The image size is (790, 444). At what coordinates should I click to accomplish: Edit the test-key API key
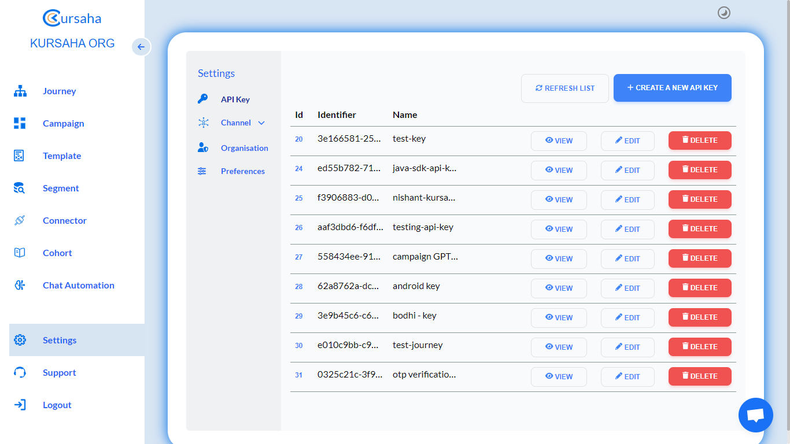627,141
